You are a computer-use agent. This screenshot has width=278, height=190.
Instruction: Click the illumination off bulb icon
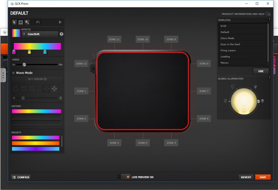coord(225,101)
